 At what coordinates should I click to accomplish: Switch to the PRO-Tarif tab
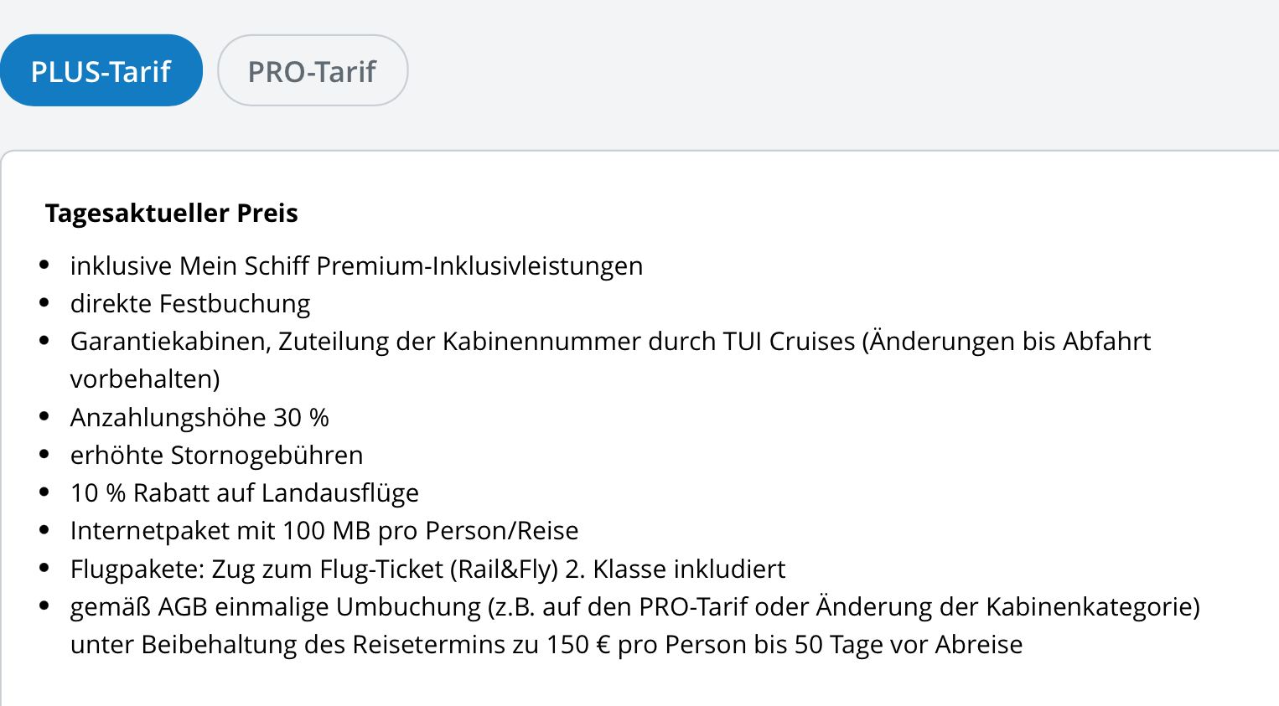tap(312, 71)
